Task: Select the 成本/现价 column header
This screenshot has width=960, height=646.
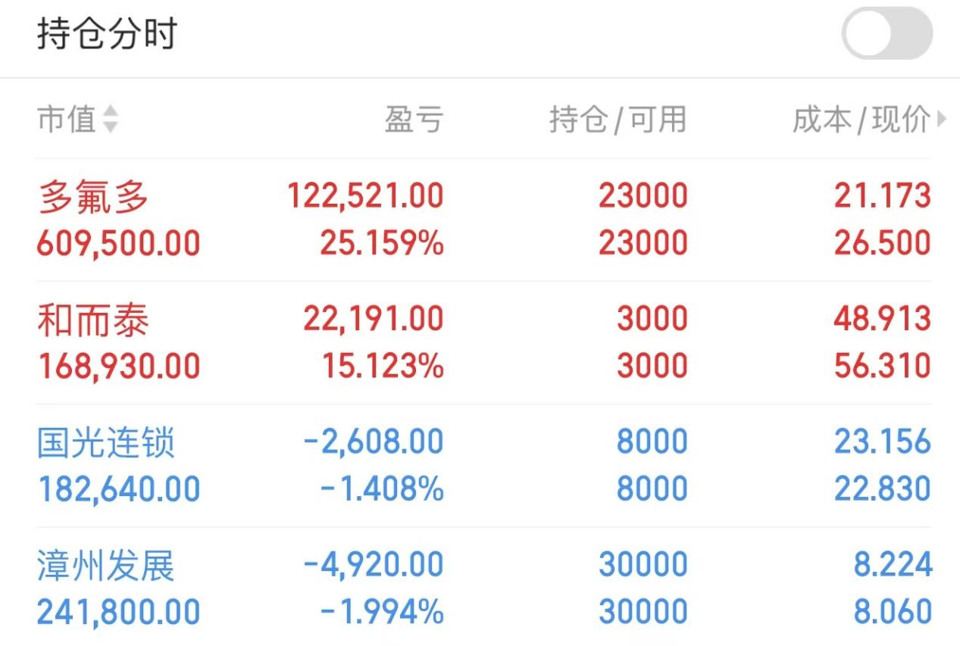Action: (861, 119)
